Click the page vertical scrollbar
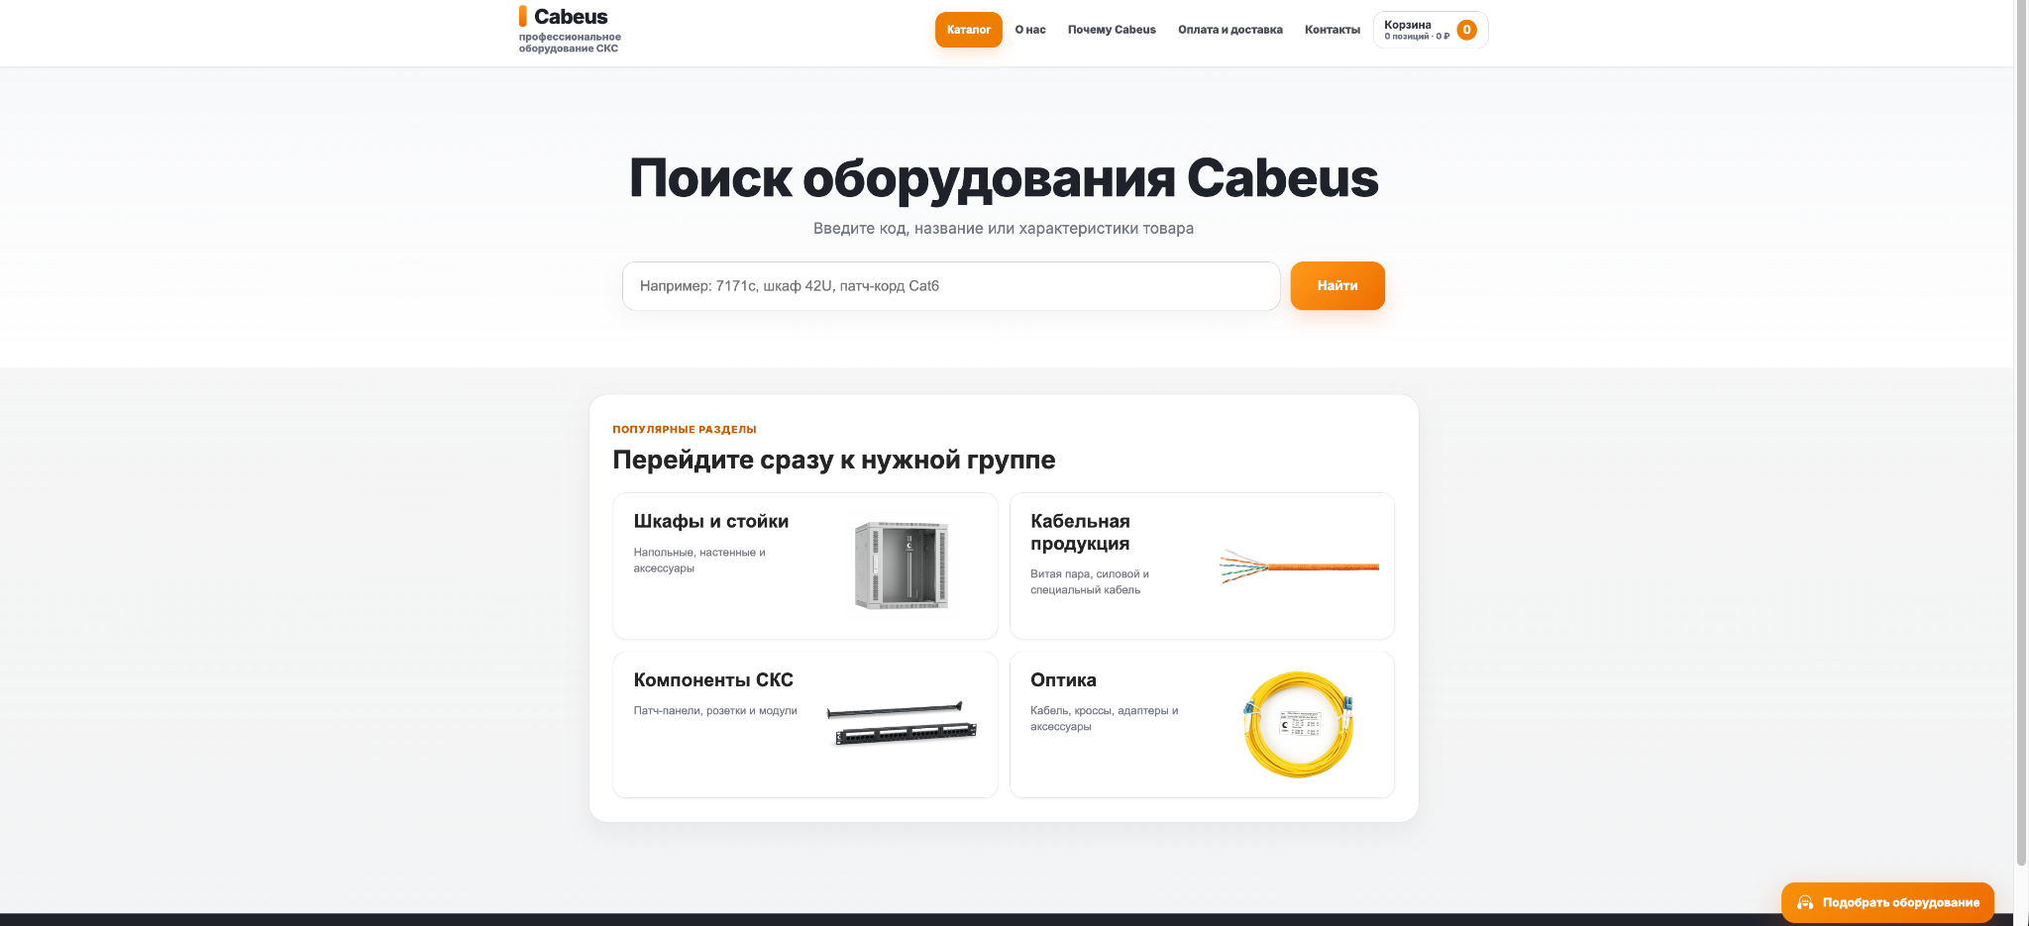 pos(2021,433)
